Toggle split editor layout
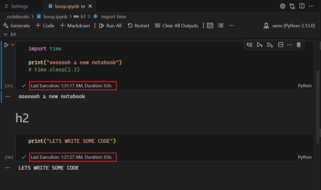This screenshot has width=321, height=190. point(302,6)
